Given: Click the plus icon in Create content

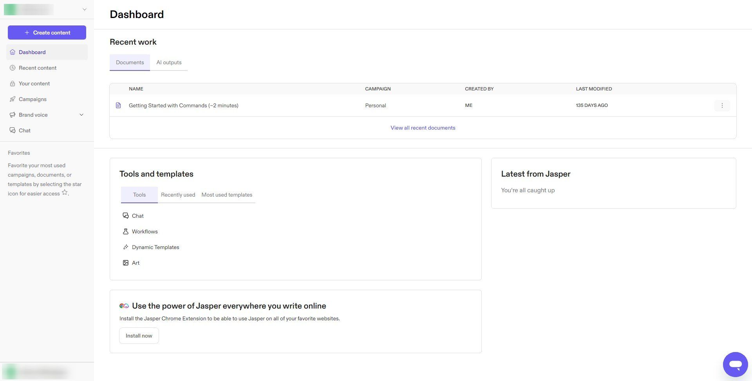Looking at the screenshot, I should 27,33.
